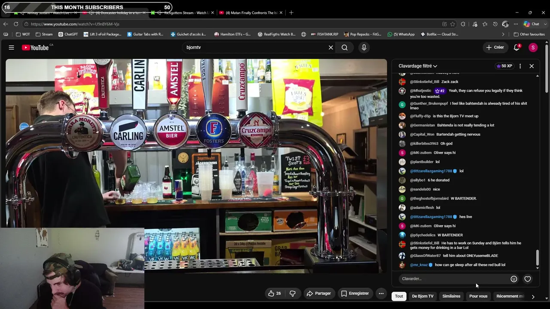This screenshot has width=550, height=309.
Task: Open the Lift 3 eFoil Package bookmark
Action: pyautogui.click(x=103, y=34)
